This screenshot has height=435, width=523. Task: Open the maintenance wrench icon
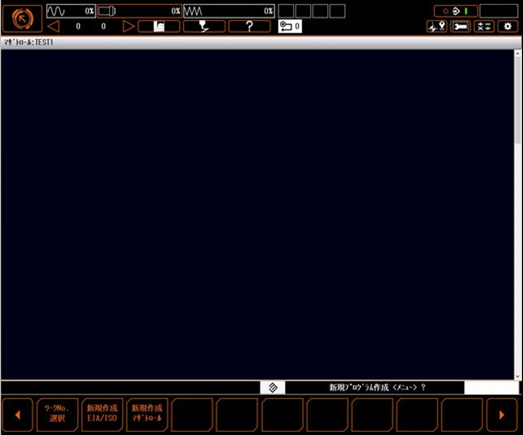(x=461, y=27)
